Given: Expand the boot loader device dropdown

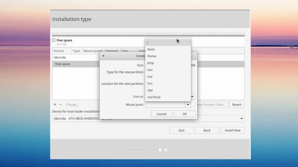Looking at the screenshot, I should (x=242, y=119).
